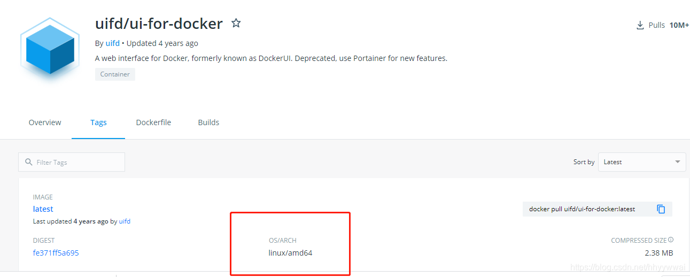Focus the Filter Tags input field
The height and width of the screenshot is (277, 690).
click(x=72, y=162)
